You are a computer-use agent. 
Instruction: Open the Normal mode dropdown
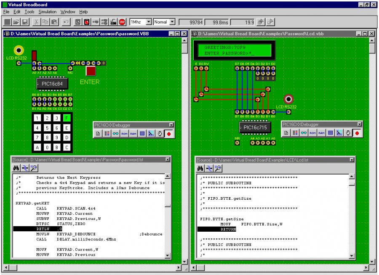[x=172, y=22]
